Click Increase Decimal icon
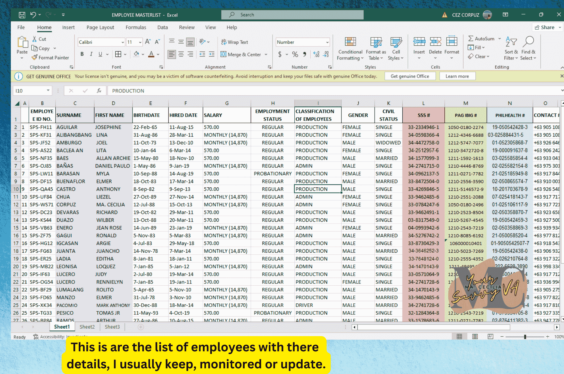Screen dimensions: 564x374 (x=316, y=54)
